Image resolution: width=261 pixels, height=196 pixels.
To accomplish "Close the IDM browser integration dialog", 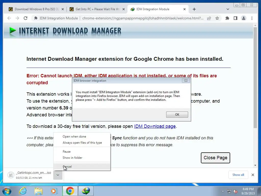I will point(186,80).
